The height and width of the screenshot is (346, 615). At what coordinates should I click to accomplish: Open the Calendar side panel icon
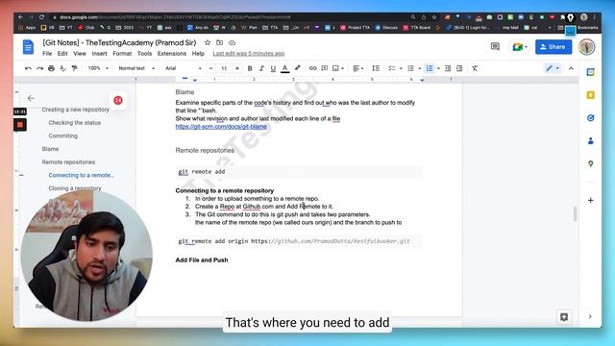(x=590, y=72)
